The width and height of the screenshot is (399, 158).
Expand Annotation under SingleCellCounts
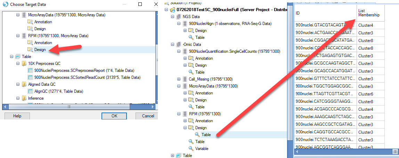coord(185,58)
